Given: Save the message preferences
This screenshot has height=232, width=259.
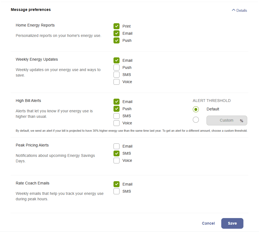Looking at the screenshot, I should pos(232,223).
